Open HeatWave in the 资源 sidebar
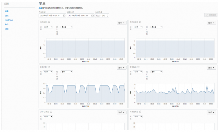The image size is (218, 132). click(9, 20)
